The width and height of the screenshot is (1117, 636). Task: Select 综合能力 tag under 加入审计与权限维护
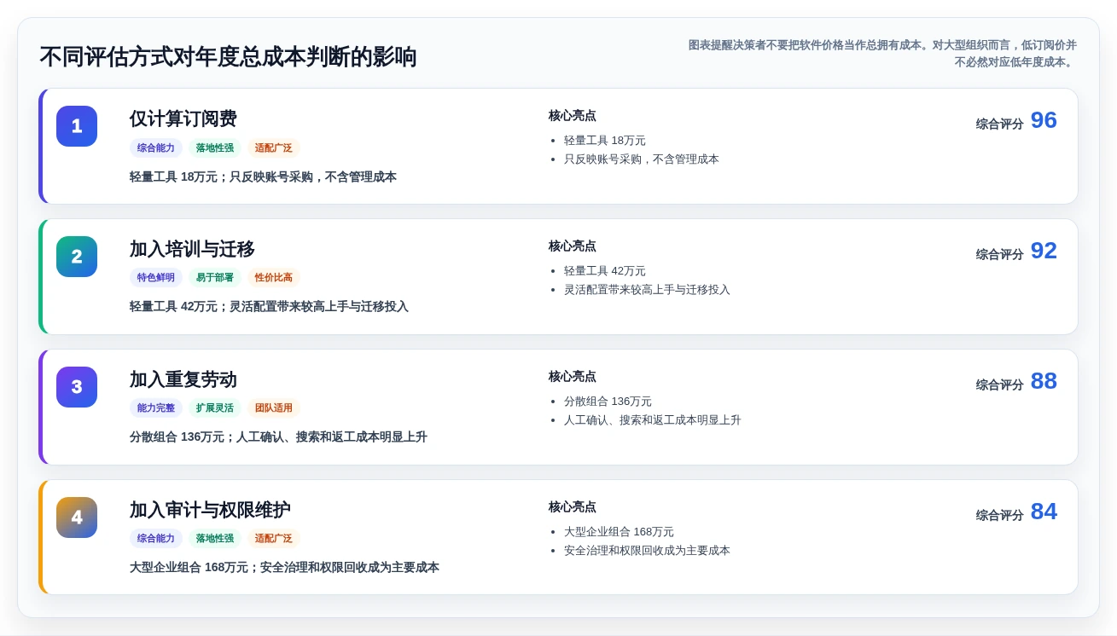coord(156,539)
